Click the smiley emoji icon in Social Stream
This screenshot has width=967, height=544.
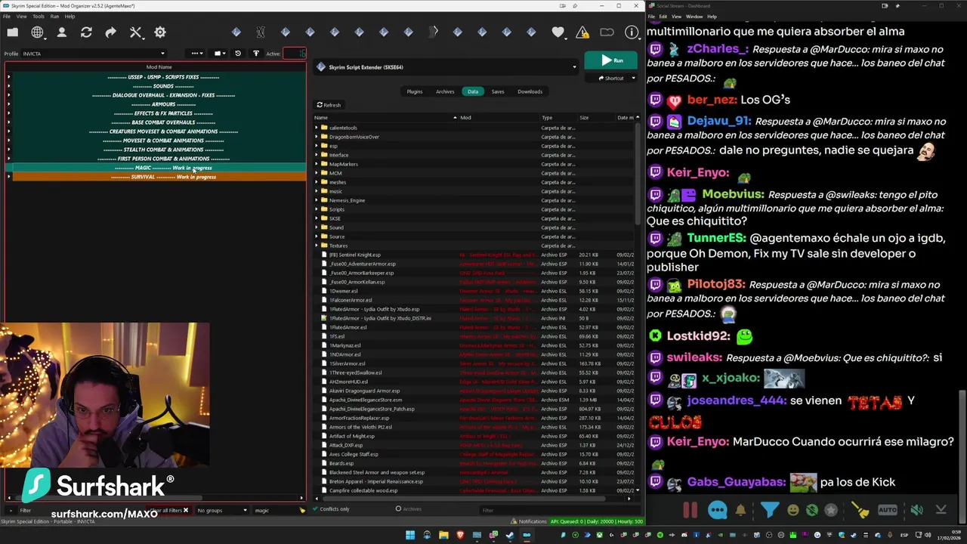[x=792, y=510]
